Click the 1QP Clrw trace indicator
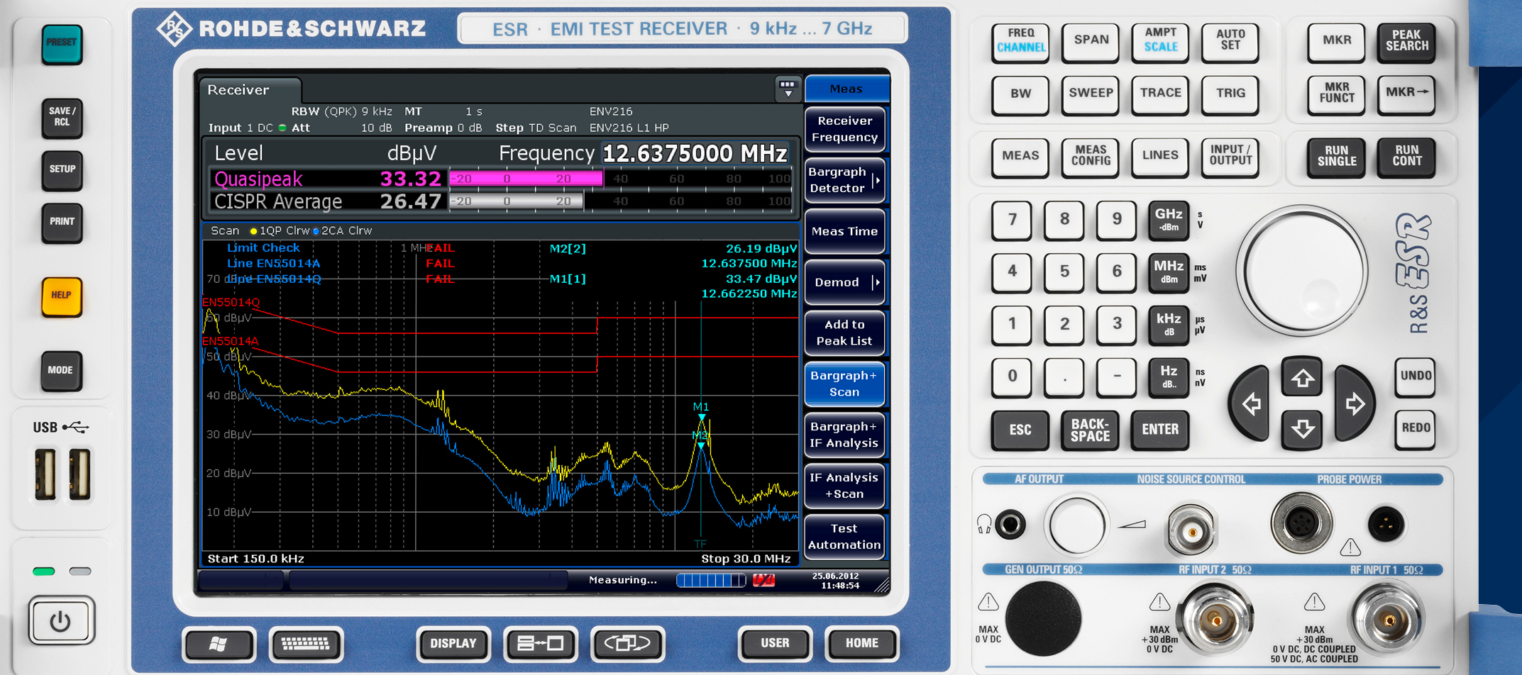Viewport: 1522px width, 675px height. (280, 230)
